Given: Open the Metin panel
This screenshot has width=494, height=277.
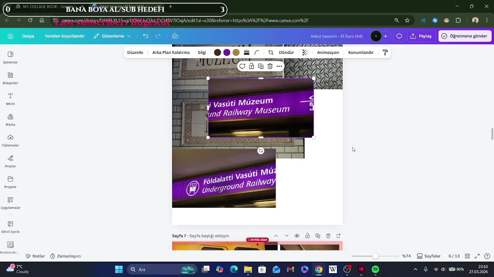Looking at the screenshot, I should pyautogui.click(x=10, y=99).
